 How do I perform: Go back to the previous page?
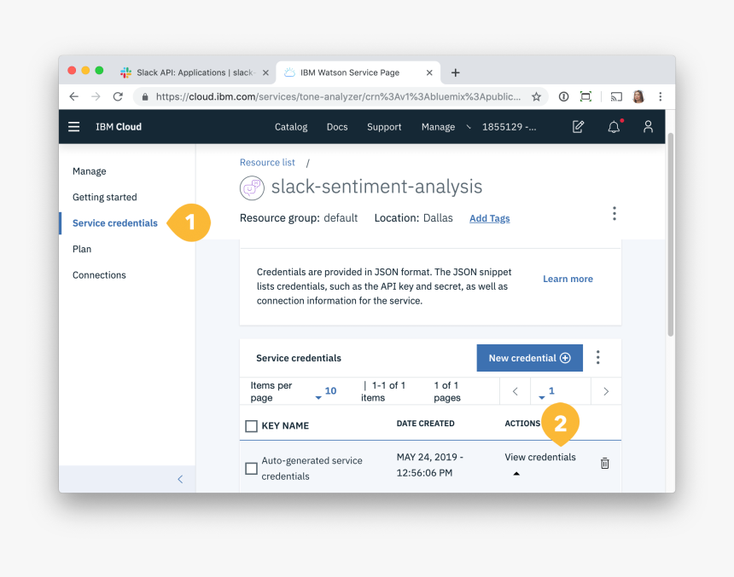click(74, 97)
